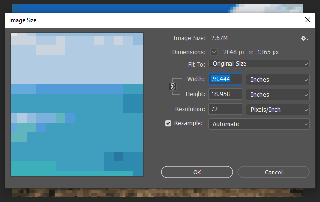
Task: Open the Height units dropdown
Action: pyautogui.click(x=278, y=94)
